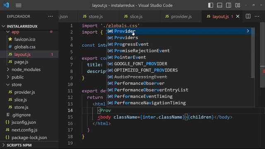Collapse the store folder
265x149 pixels.
coord(17,84)
